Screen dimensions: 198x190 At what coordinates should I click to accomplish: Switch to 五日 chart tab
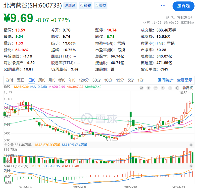(21, 80)
